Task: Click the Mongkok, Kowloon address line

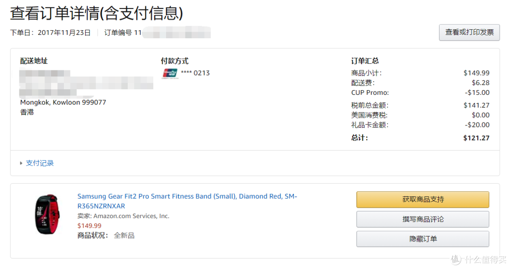Action: [x=63, y=102]
